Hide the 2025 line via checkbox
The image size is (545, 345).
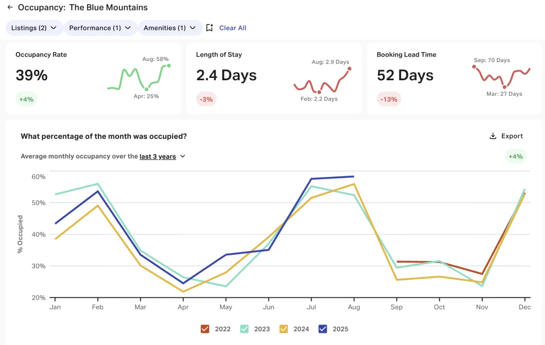click(x=322, y=329)
